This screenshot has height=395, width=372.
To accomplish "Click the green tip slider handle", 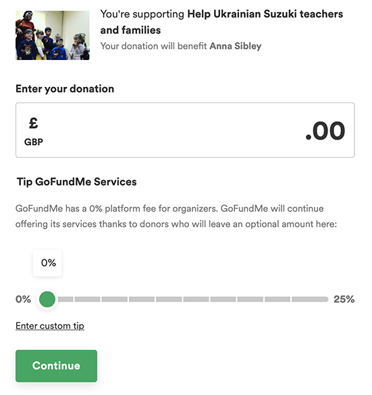I will coord(47,299).
